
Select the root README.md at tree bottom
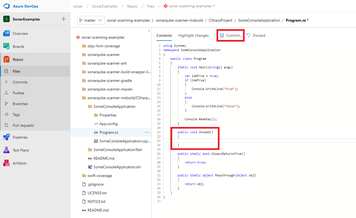pyautogui.click(x=98, y=210)
